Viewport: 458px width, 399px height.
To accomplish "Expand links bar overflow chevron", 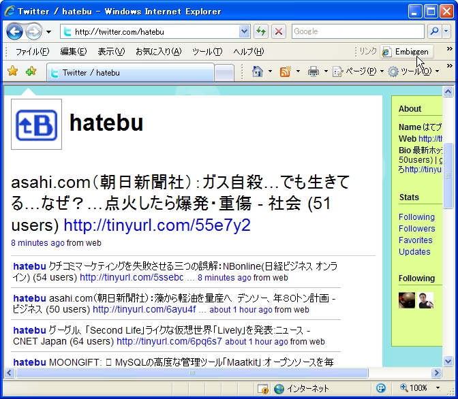I will (x=450, y=49).
